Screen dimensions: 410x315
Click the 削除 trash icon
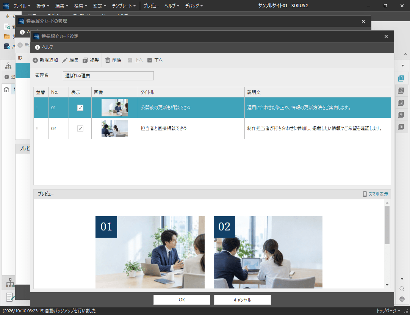pos(108,60)
